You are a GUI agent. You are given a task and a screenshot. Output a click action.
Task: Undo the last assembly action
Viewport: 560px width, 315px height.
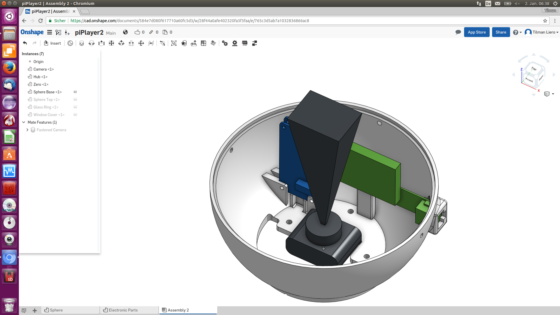point(25,43)
